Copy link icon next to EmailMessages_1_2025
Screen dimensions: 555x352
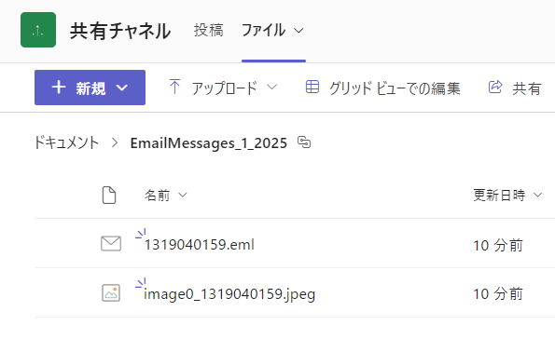304,142
